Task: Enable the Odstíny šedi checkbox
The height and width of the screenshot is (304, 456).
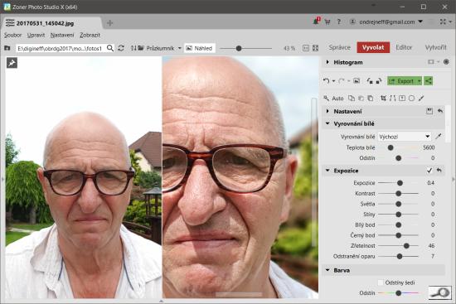Action: click(x=381, y=282)
